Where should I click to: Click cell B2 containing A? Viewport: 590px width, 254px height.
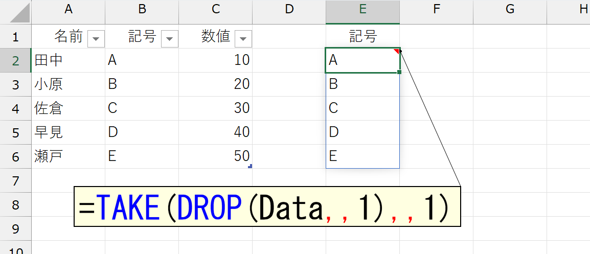click(142, 61)
